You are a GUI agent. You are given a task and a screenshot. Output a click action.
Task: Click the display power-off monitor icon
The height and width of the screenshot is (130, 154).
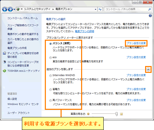coord(4,53)
